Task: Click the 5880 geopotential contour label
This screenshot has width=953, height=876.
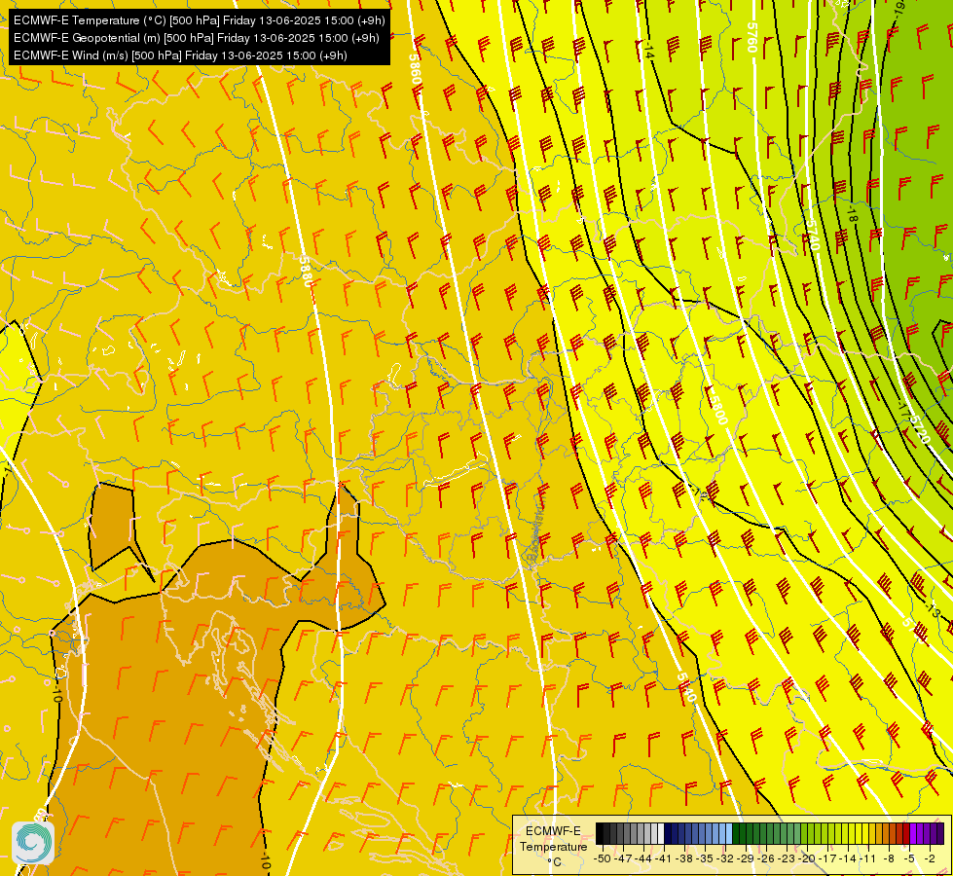Action: tap(306, 272)
